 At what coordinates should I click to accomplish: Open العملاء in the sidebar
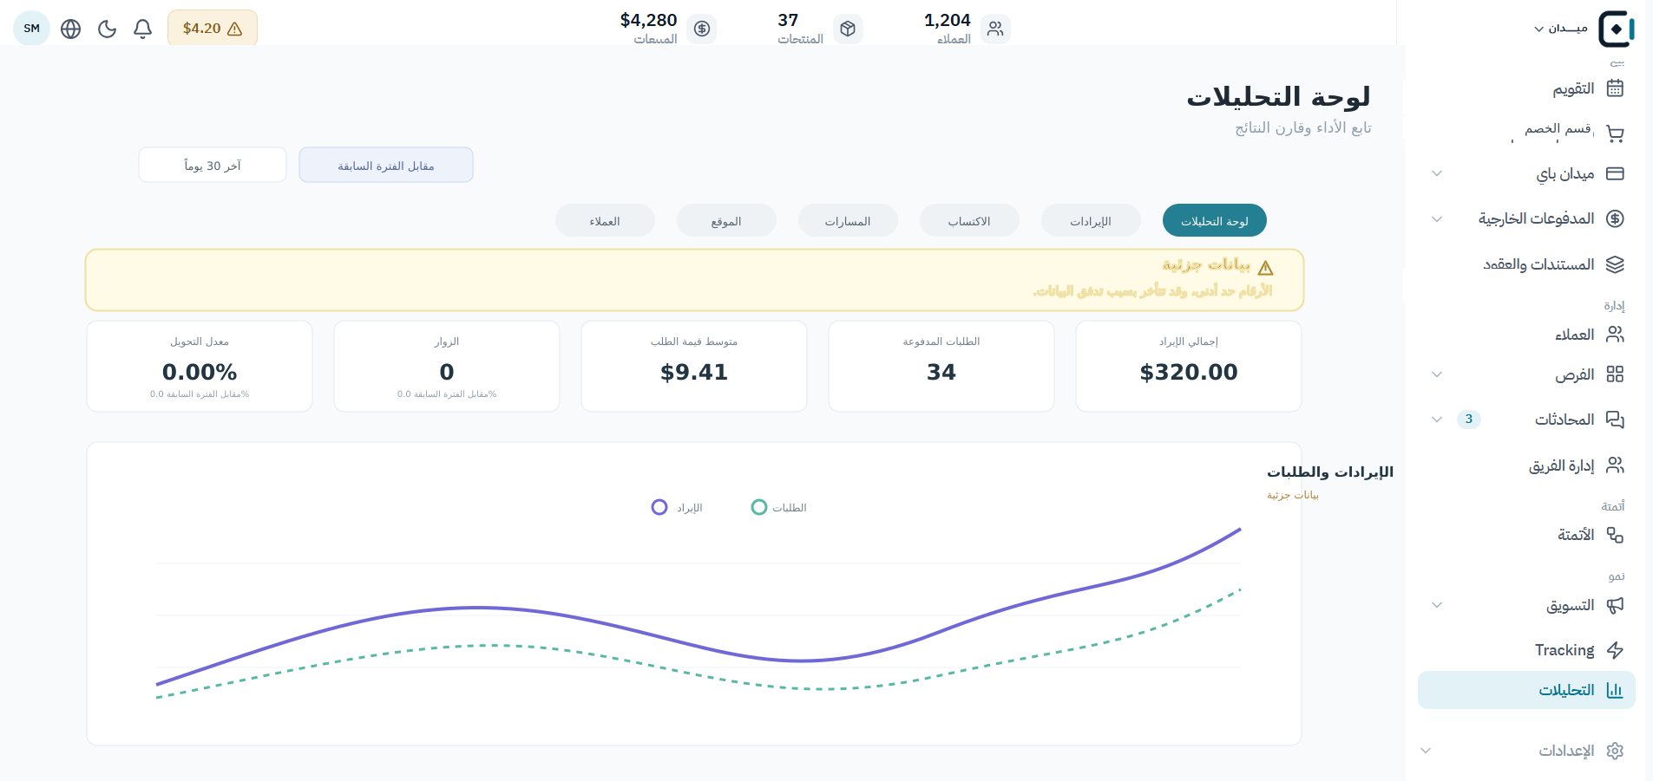(x=1526, y=335)
